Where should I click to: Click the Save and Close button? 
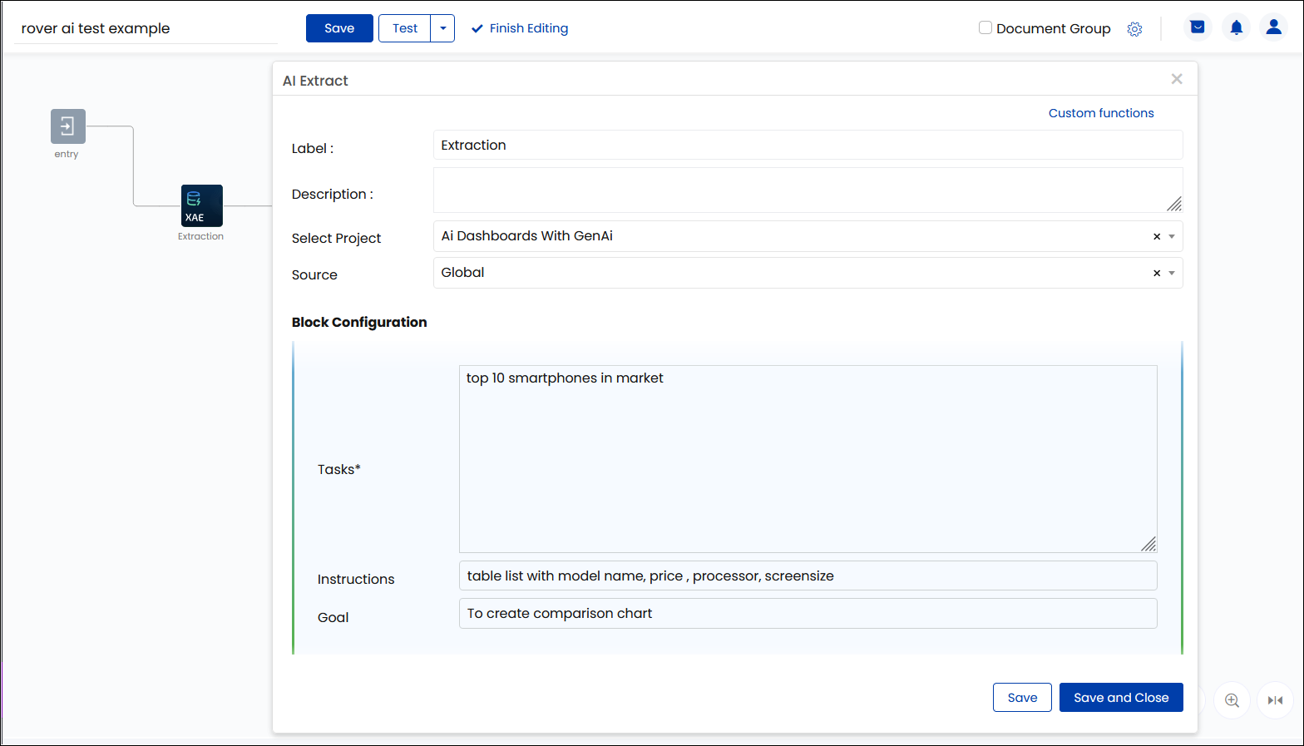click(x=1121, y=698)
